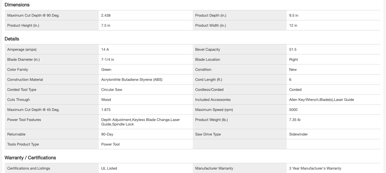This screenshot has height=173, width=386.
Task: Click the UL Listed certification value
Action: (109, 168)
